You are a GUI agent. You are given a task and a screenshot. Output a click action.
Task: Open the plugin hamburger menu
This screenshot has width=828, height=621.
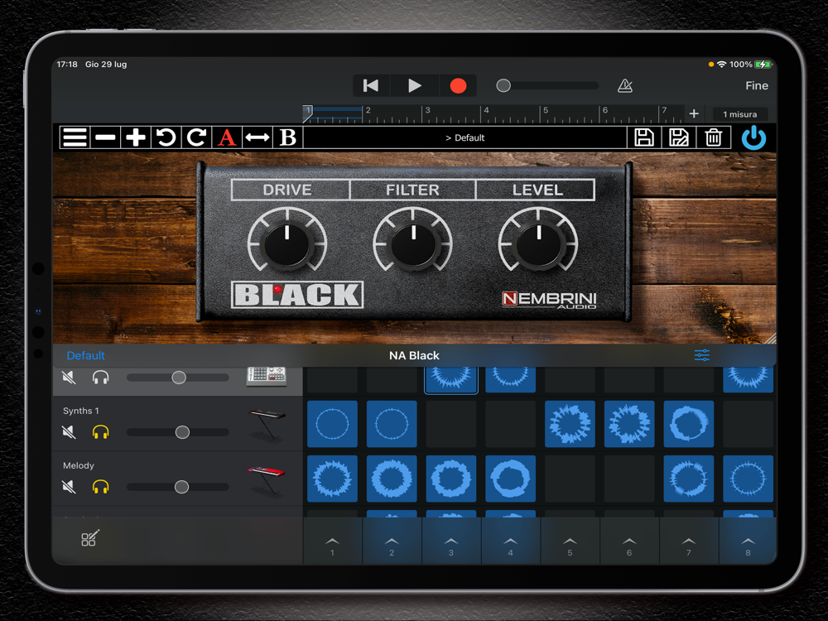pyautogui.click(x=75, y=137)
